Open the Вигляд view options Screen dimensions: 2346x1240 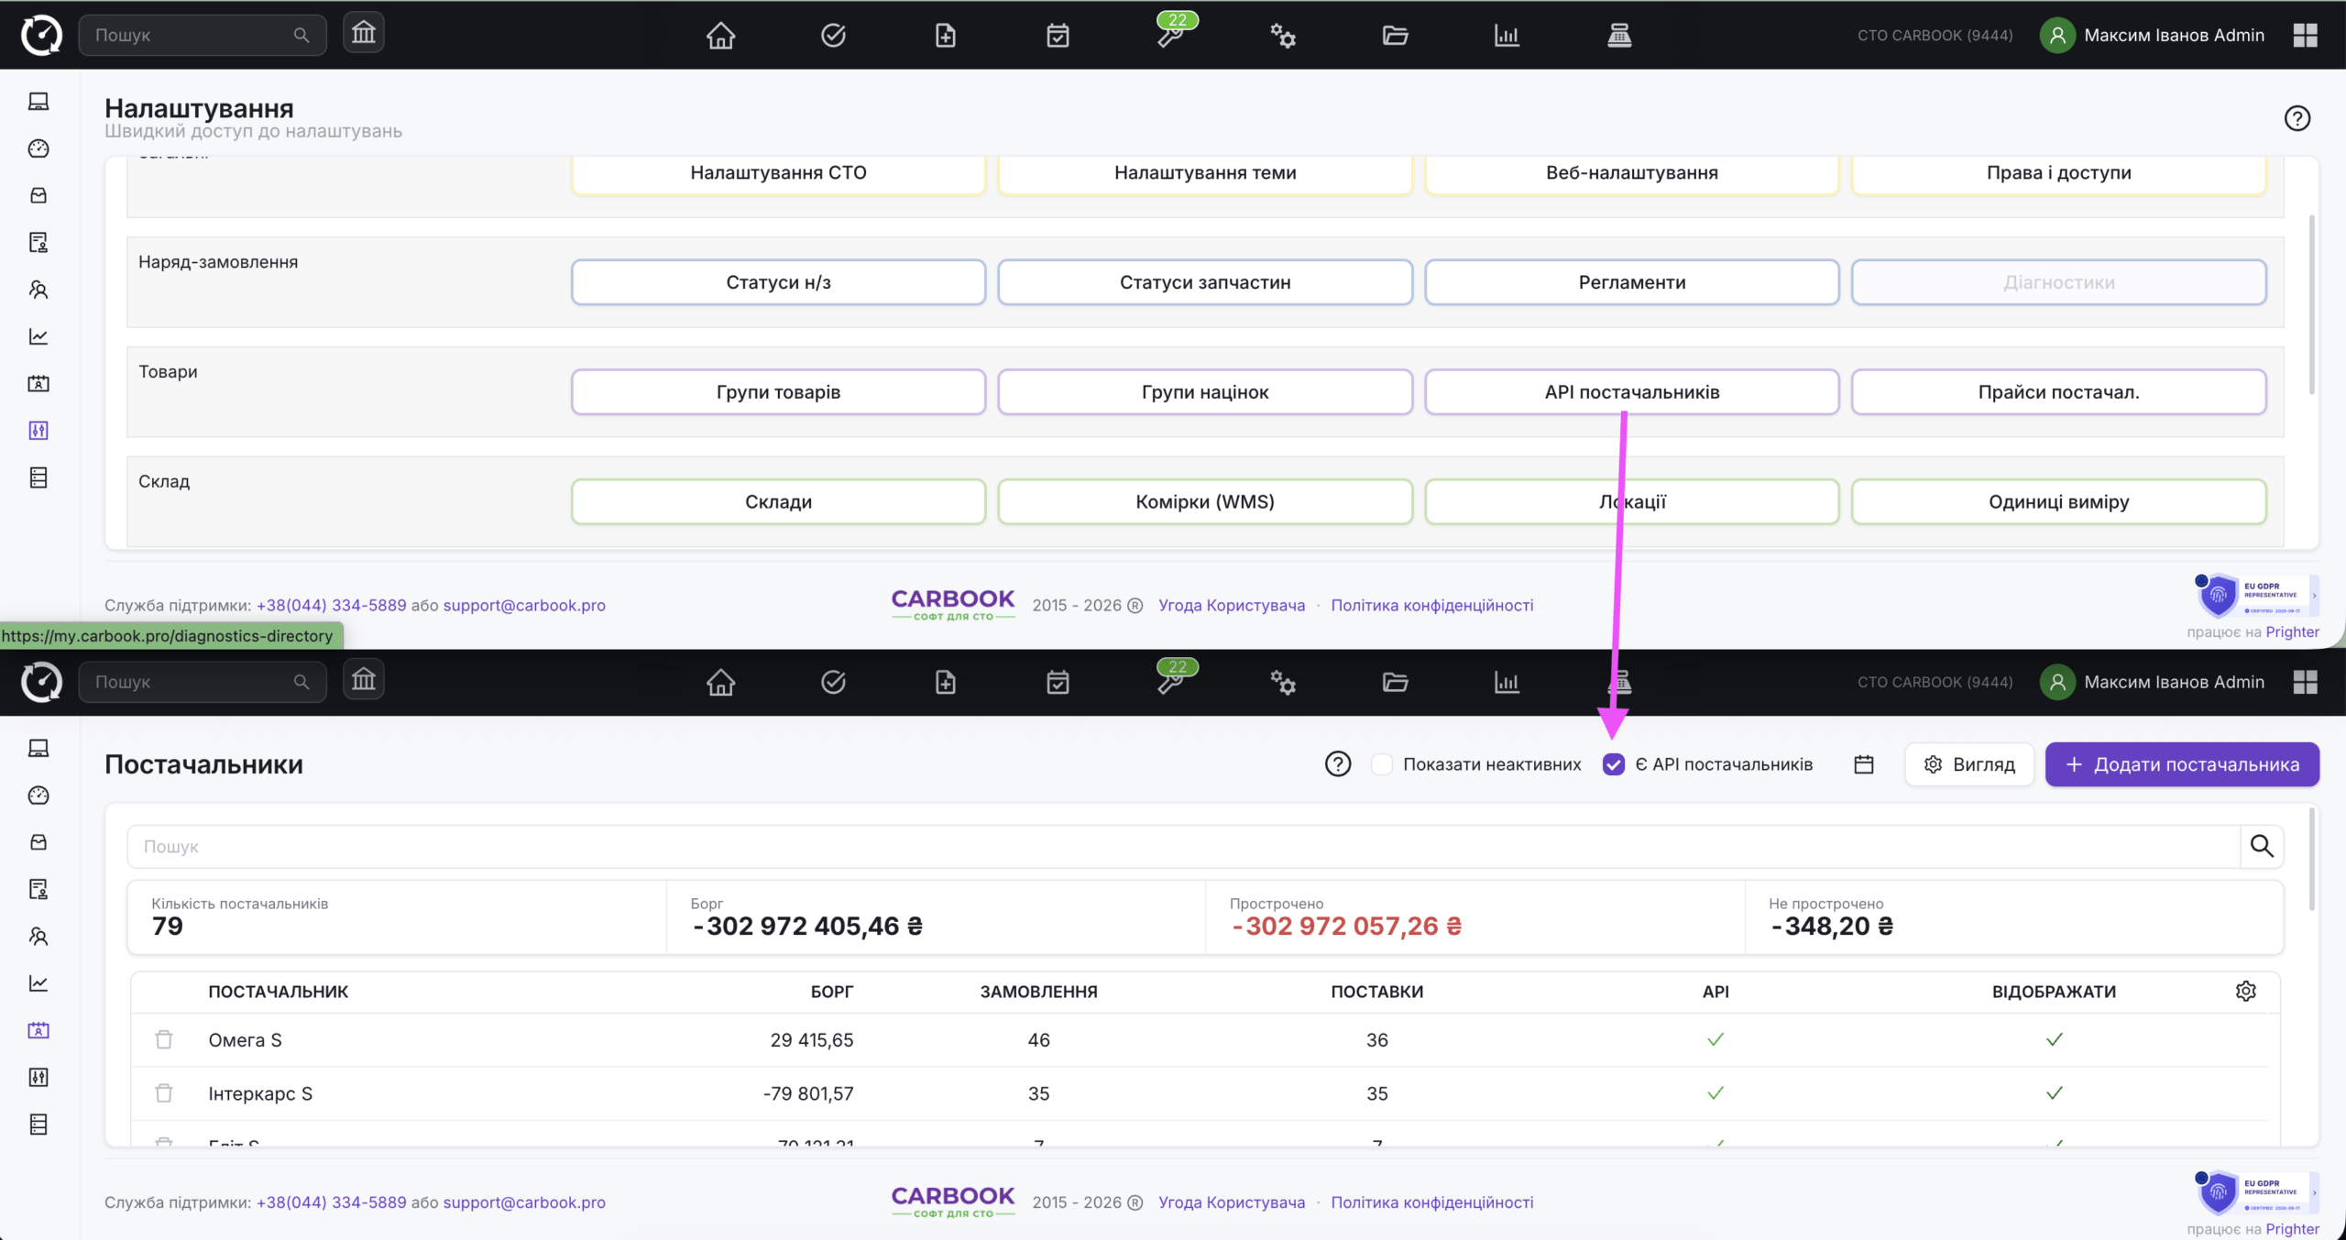[1969, 764]
